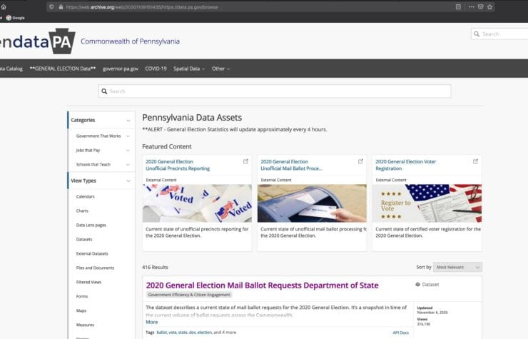Open the Spatial Data dropdown menu
This screenshot has height=339, width=528.
[189, 69]
